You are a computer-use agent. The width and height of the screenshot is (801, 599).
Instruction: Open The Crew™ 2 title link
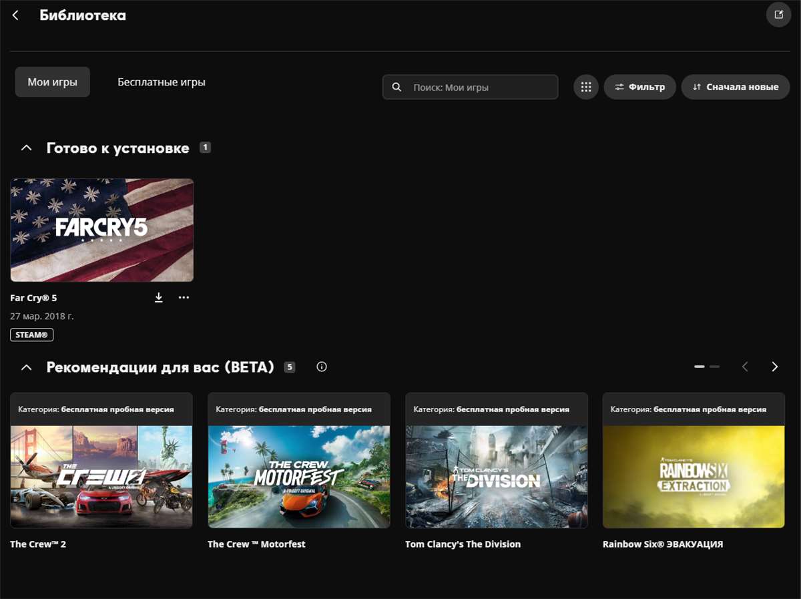click(38, 544)
